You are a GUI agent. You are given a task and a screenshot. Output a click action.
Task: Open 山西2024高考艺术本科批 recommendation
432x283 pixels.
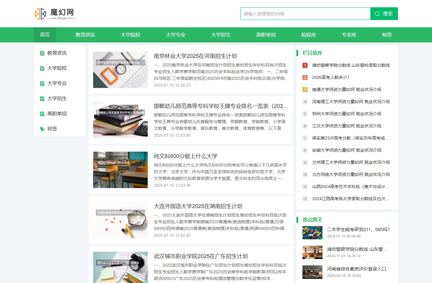351,187
